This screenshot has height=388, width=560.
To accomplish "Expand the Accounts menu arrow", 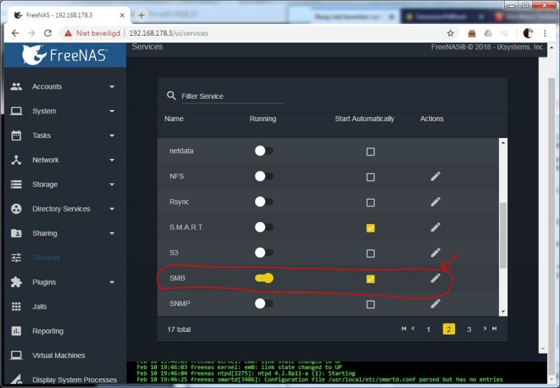I will coord(112,87).
